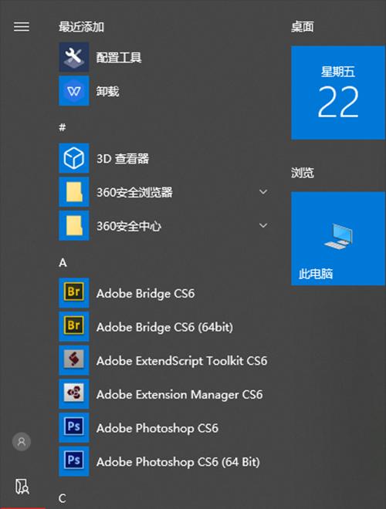Open the hamburger menu at top left
Screen dimensions: 386x509
pyautogui.click(x=22, y=27)
